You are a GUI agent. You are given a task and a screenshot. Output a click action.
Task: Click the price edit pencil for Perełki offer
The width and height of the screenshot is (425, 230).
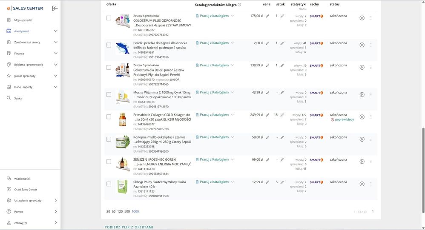[x=268, y=43]
